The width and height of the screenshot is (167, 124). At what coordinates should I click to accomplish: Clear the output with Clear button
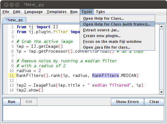[x=154, y=102]
